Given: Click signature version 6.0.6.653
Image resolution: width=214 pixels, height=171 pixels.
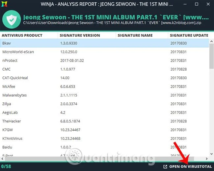Looking at the screenshot, I should coord(68,87).
